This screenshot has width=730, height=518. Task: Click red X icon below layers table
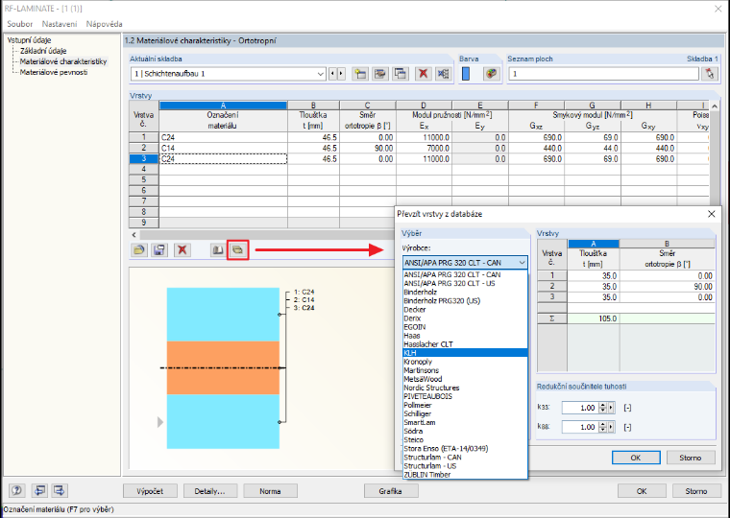[x=182, y=250]
